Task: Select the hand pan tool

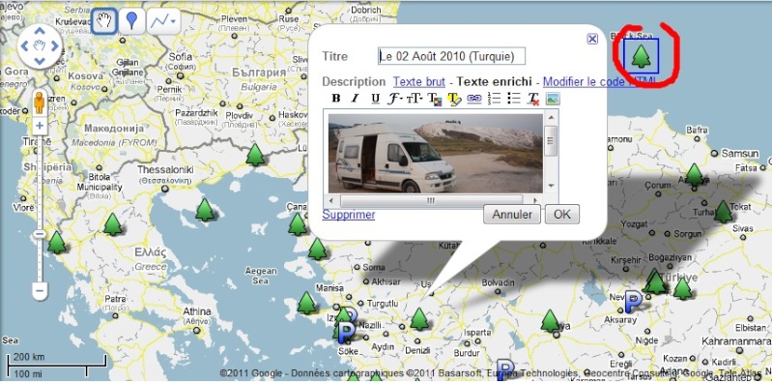Action: 104,20
